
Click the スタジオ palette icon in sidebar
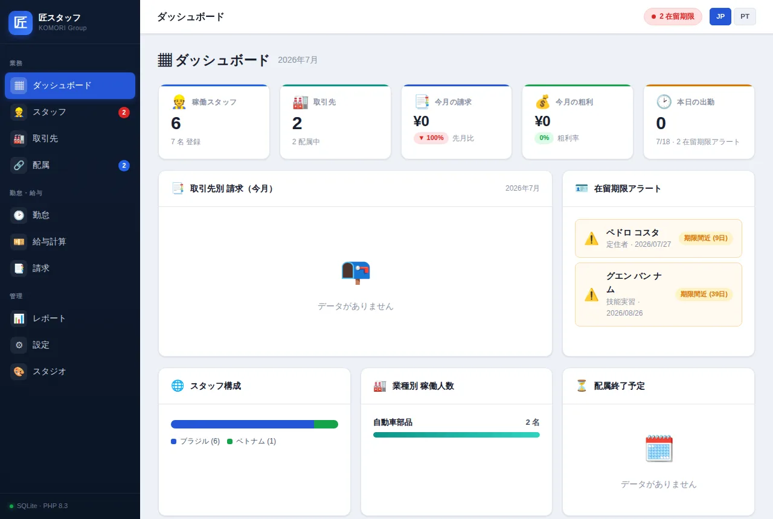click(19, 372)
